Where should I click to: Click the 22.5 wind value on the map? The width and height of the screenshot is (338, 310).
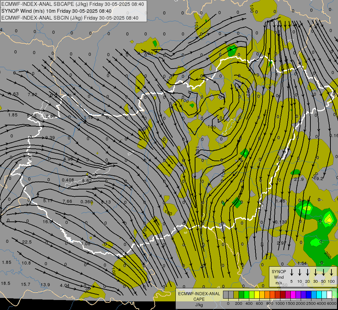click(x=27, y=242)
